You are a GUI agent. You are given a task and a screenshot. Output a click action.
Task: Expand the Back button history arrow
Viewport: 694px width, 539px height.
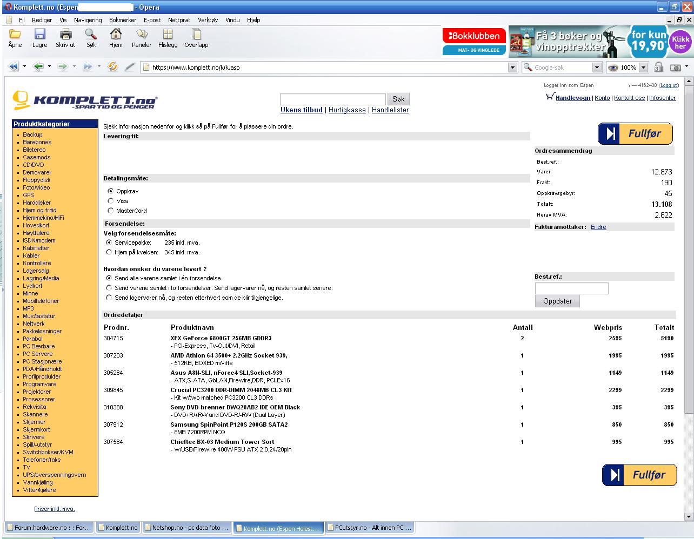coord(49,67)
